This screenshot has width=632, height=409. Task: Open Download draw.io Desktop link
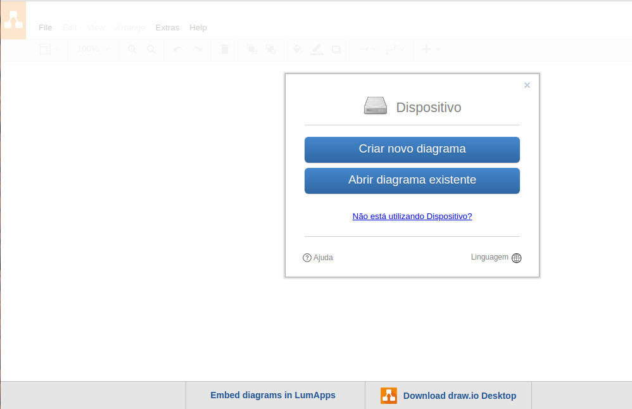coord(460,396)
